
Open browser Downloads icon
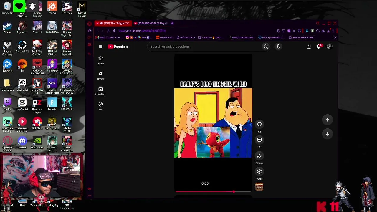pos(328,31)
